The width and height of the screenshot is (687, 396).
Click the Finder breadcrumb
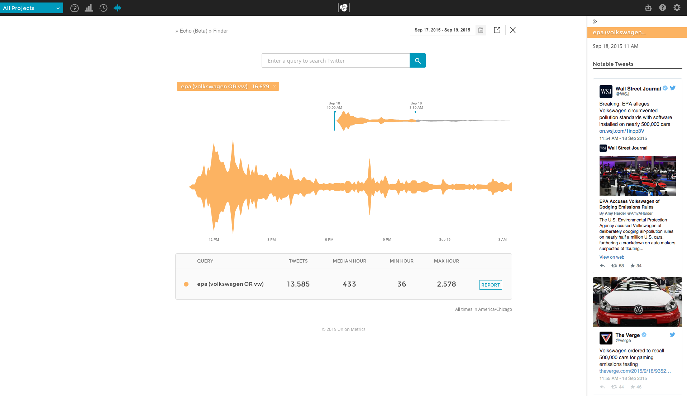click(220, 31)
